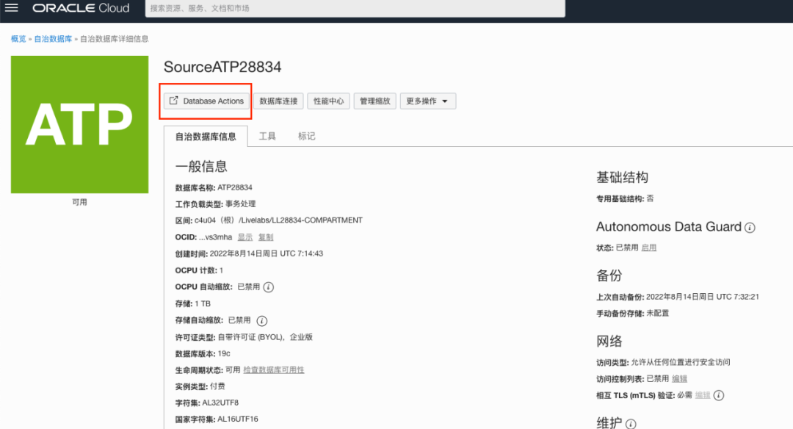Image resolution: width=793 pixels, height=429 pixels.
Task: Click the 实例类型: 付费 text
Action: (200, 386)
